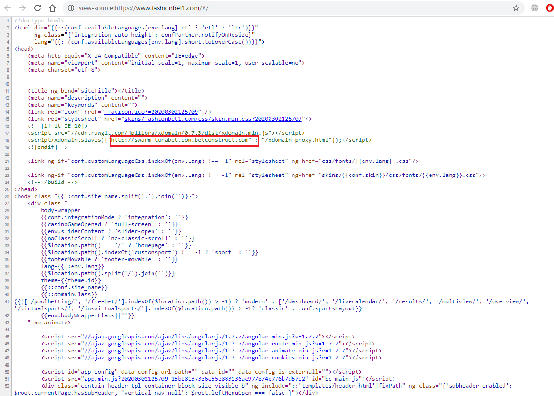
Task: Click the noClassicScroll expression line
Action: pos(117,238)
